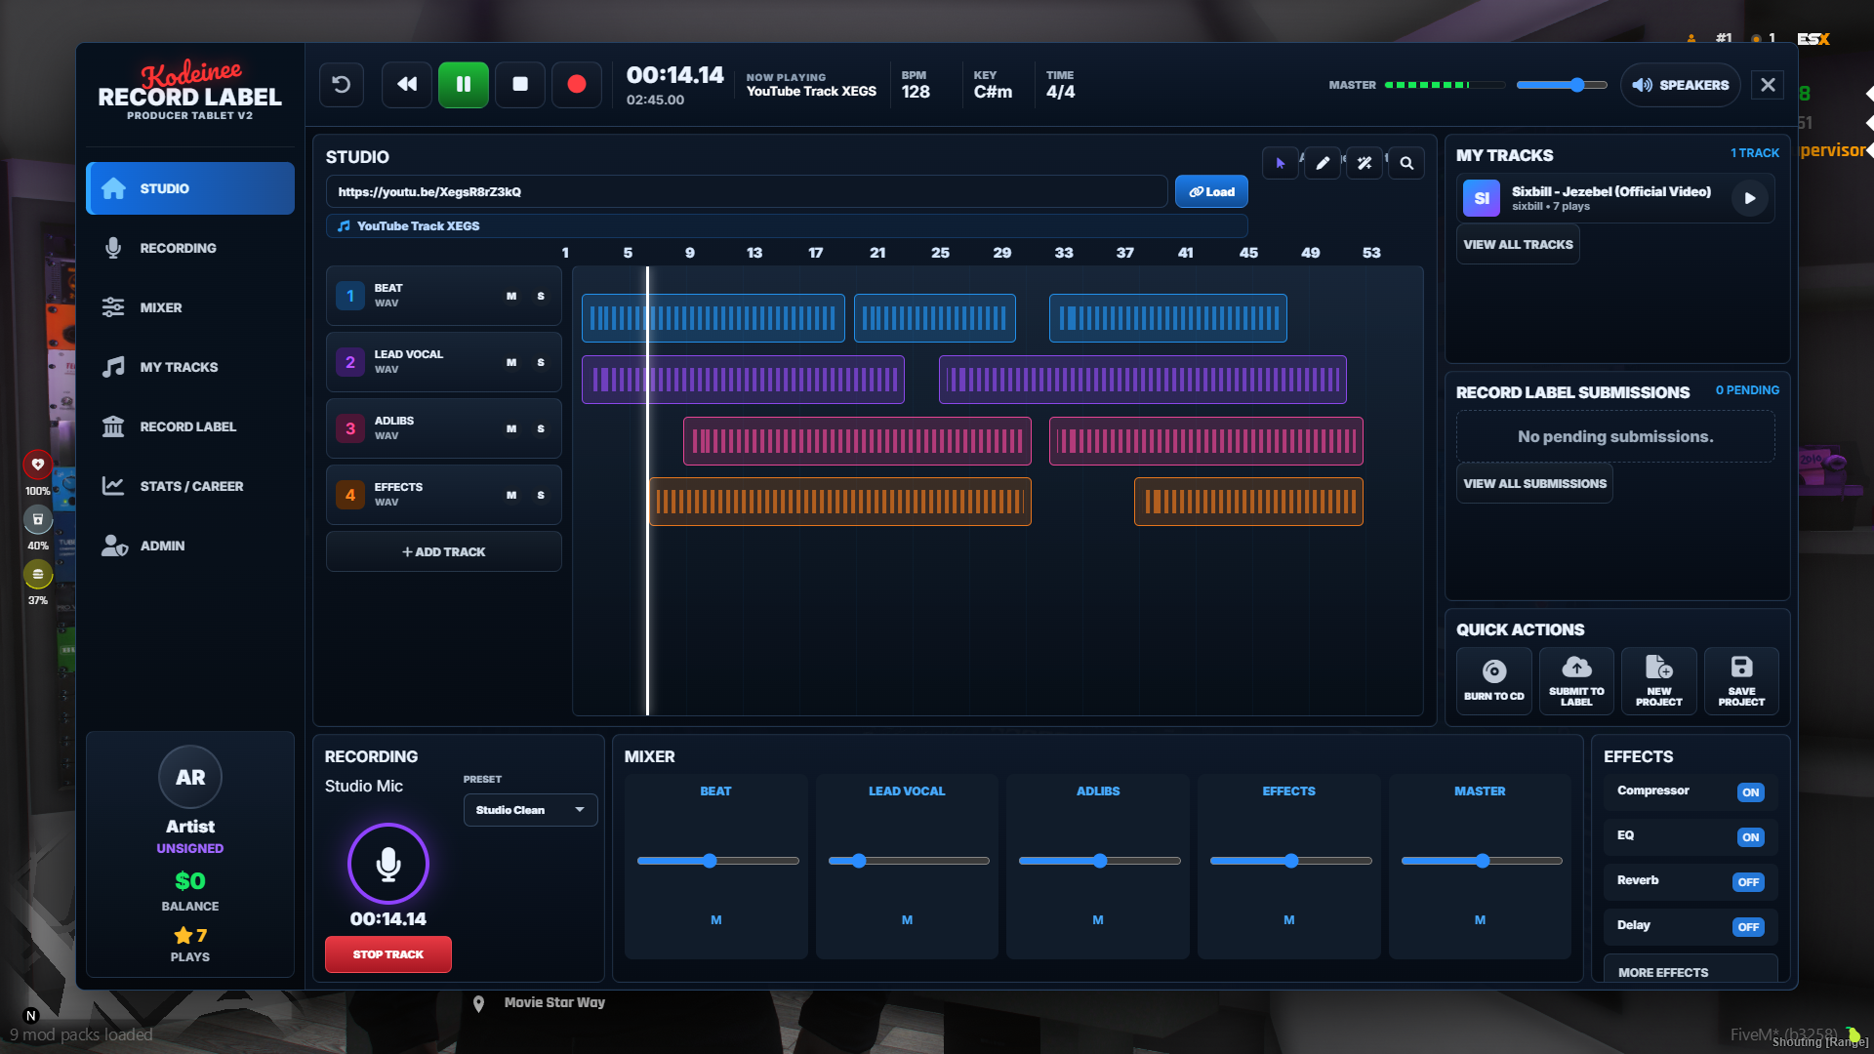Click the microphone record circle button
The height and width of the screenshot is (1054, 1874).
pos(388,864)
